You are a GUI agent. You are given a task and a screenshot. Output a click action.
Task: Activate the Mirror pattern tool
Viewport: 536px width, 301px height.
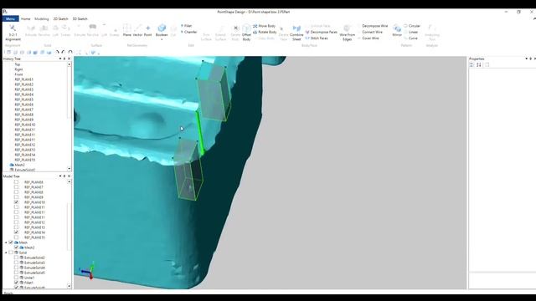397,30
